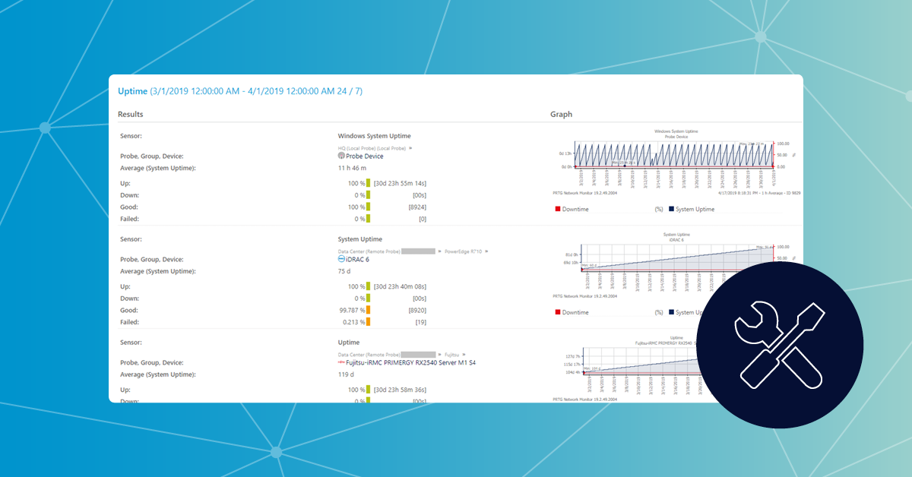Click the Windows System Uptime graph
This screenshot has width=912, height=477.
coord(673,155)
